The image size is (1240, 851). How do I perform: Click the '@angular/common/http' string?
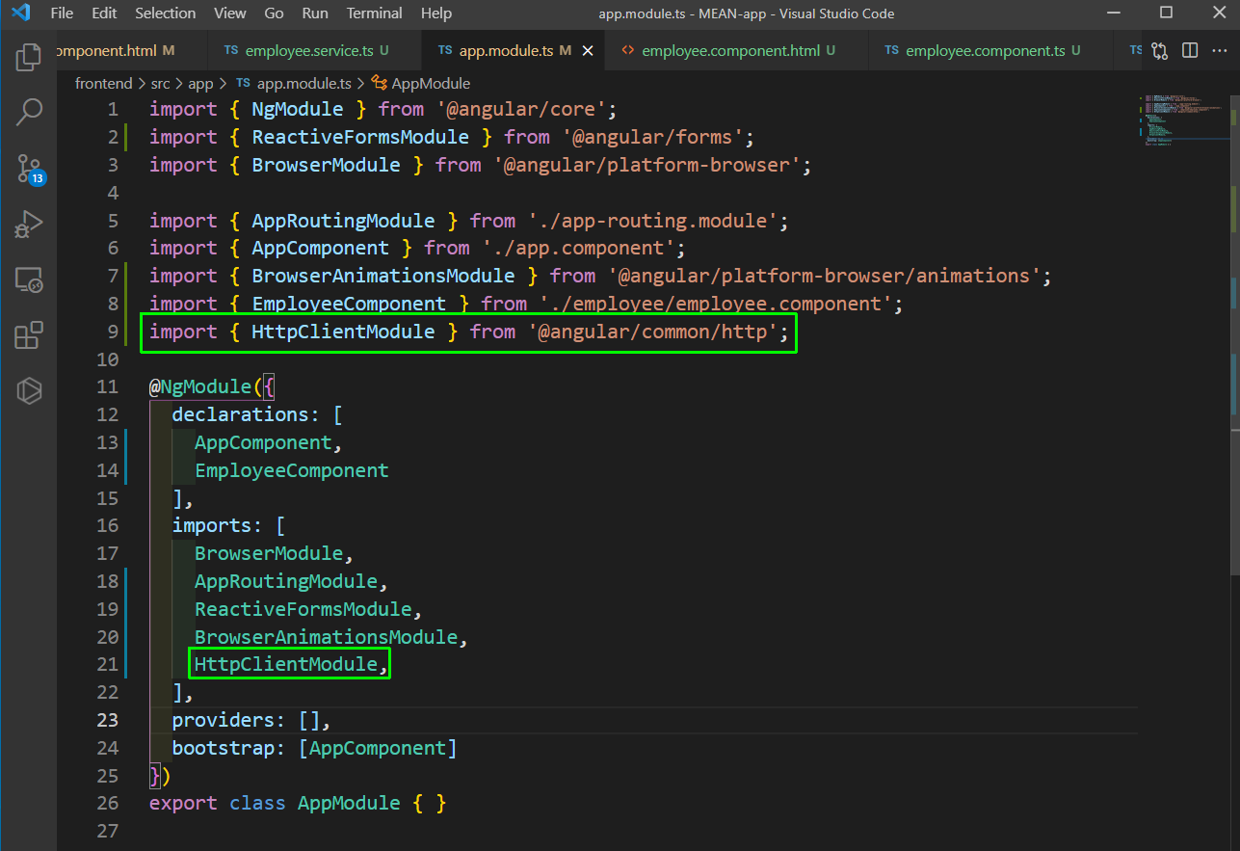[x=652, y=332]
